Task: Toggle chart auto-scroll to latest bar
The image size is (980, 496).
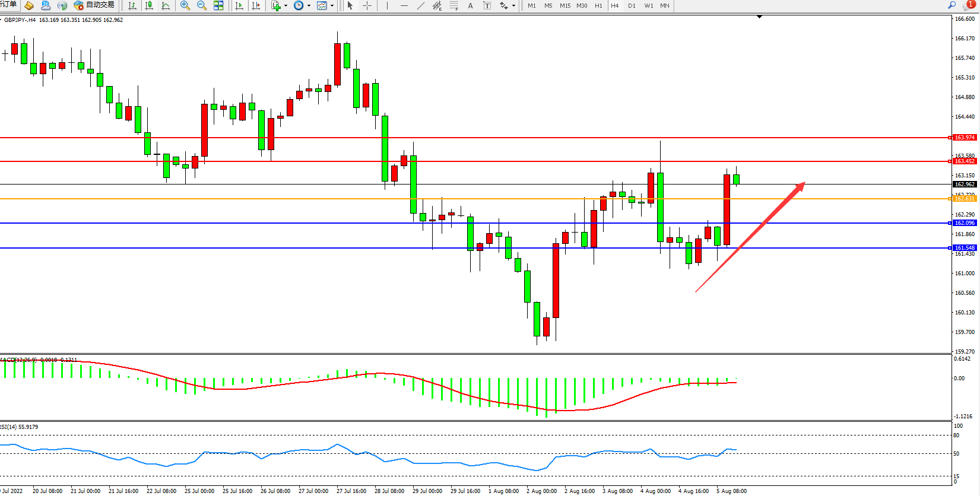Action: click(239, 5)
